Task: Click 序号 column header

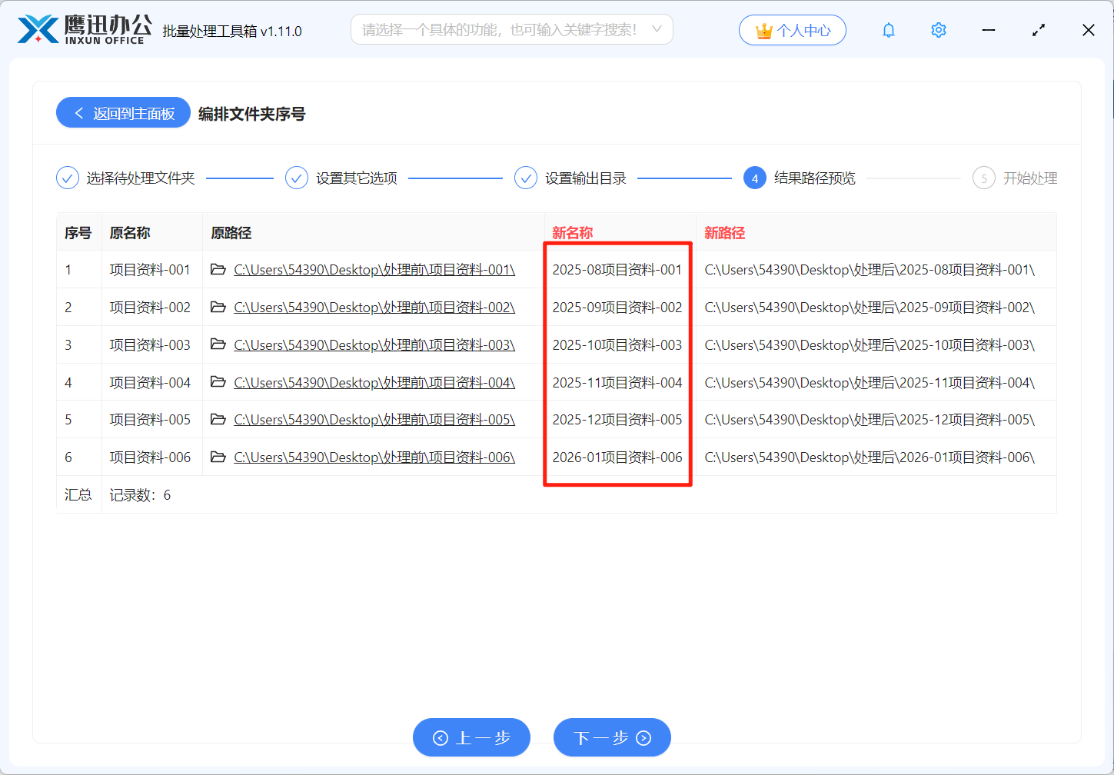Action: (x=78, y=232)
